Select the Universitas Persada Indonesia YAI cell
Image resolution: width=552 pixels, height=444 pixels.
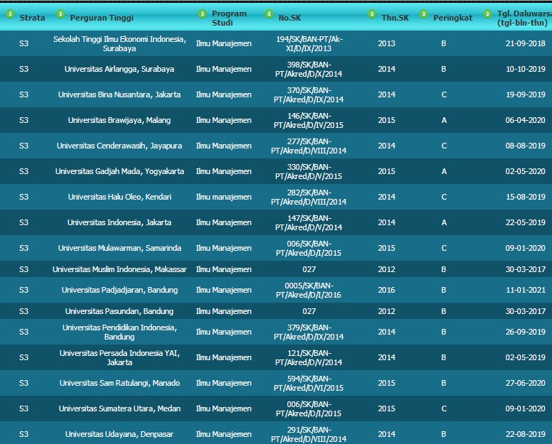pos(120,357)
